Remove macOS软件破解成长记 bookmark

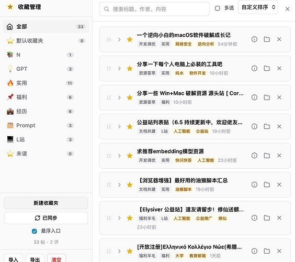[x=279, y=39]
